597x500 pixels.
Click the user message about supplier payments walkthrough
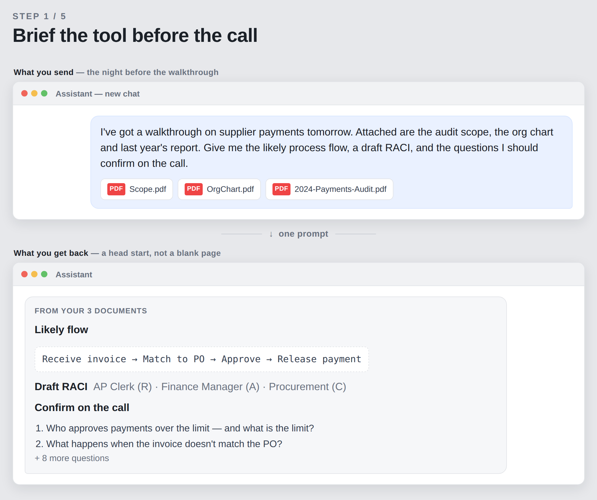pyautogui.click(x=332, y=162)
